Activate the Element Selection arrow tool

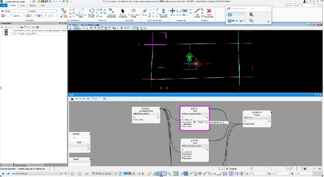tap(123, 12)
